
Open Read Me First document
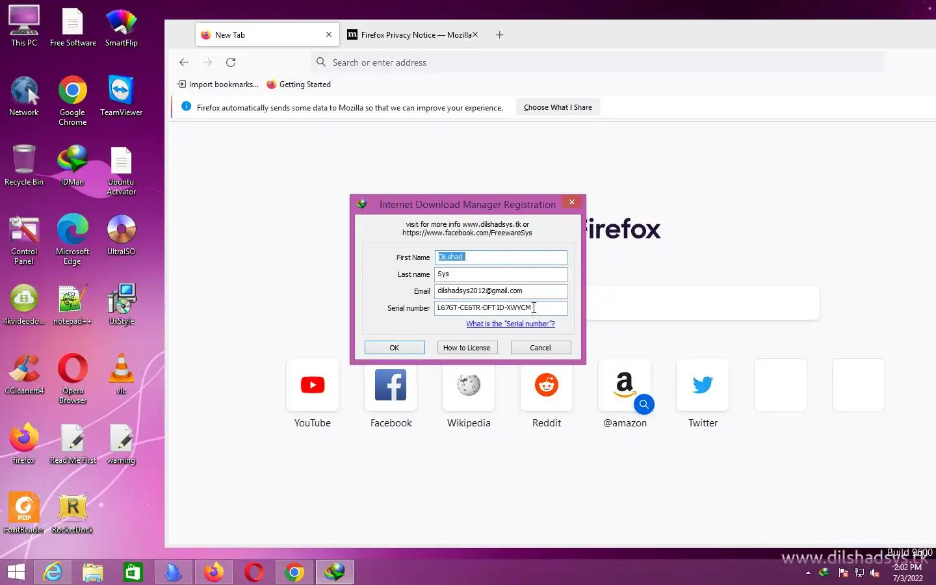[x=73, y=443]
